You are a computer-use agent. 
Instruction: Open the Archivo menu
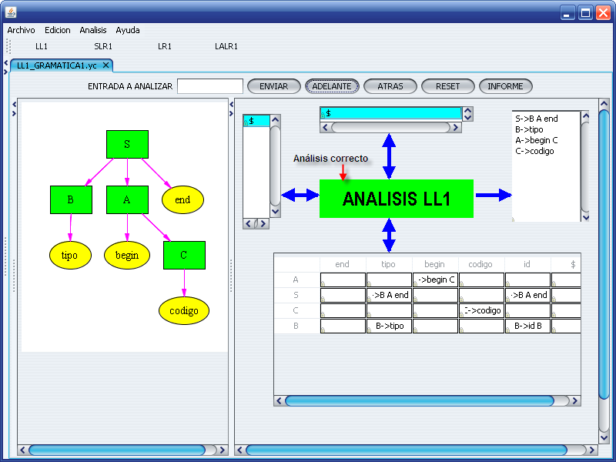click(x=21, y=30)
